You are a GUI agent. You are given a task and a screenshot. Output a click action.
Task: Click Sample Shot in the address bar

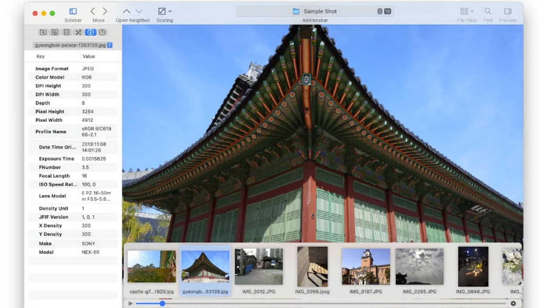click(x=320, y=11)
